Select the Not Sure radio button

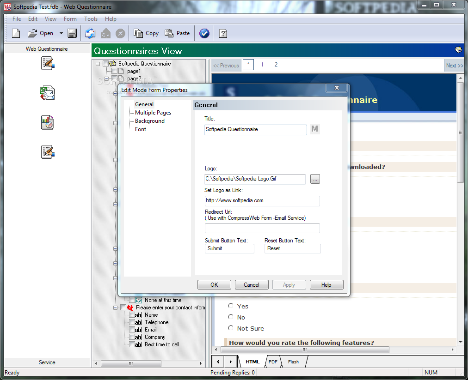(230, 328)
